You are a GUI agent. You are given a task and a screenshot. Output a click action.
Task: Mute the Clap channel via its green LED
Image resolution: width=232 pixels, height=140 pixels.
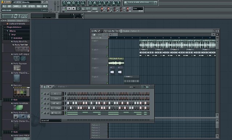click(42, 98)
